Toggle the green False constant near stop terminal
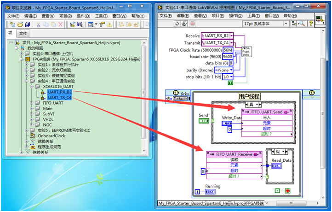Screen dimensions: 332x212 pyautogui.click(x=277, y=191)
